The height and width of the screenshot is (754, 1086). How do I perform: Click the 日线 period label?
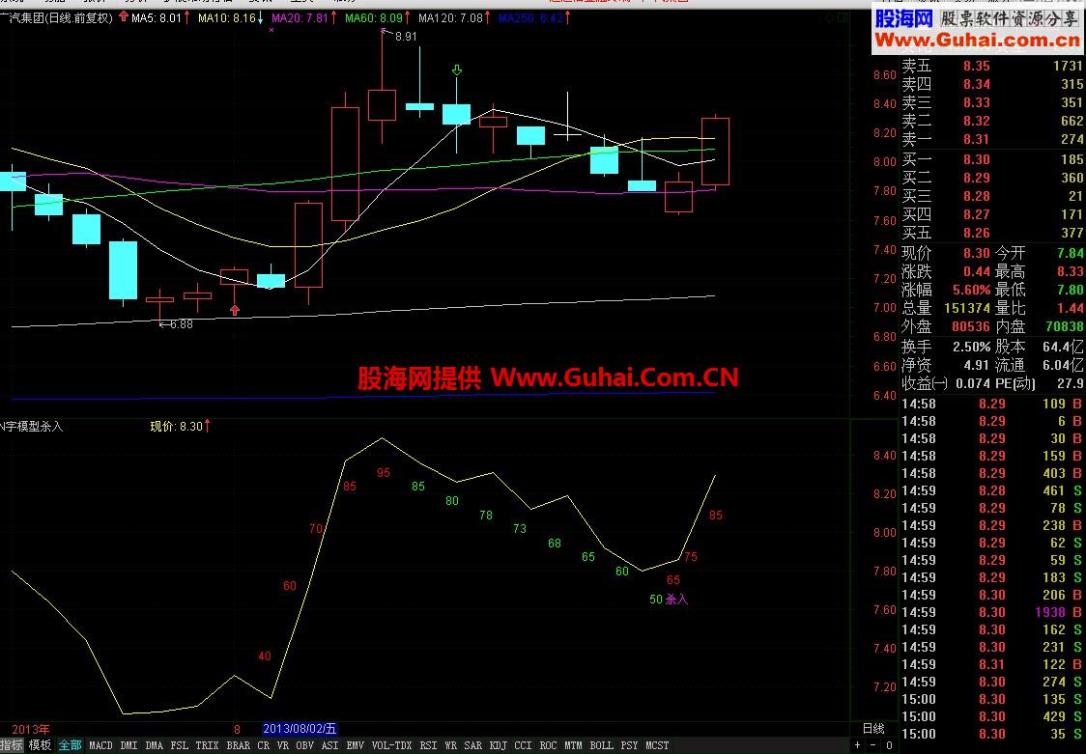point(873,728)
